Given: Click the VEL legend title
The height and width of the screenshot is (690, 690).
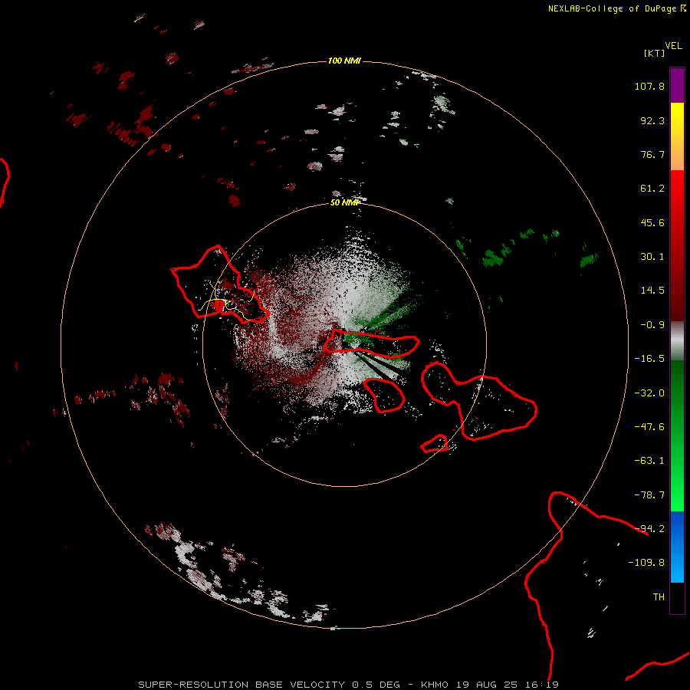Looking at the screenshot, I should coord(673,46).
